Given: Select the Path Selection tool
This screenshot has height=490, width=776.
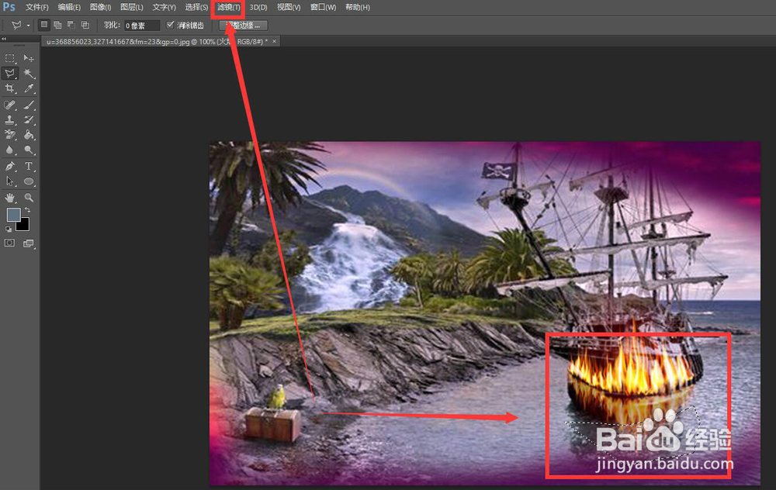Looking at the screenshot, I should coord(9,181).
